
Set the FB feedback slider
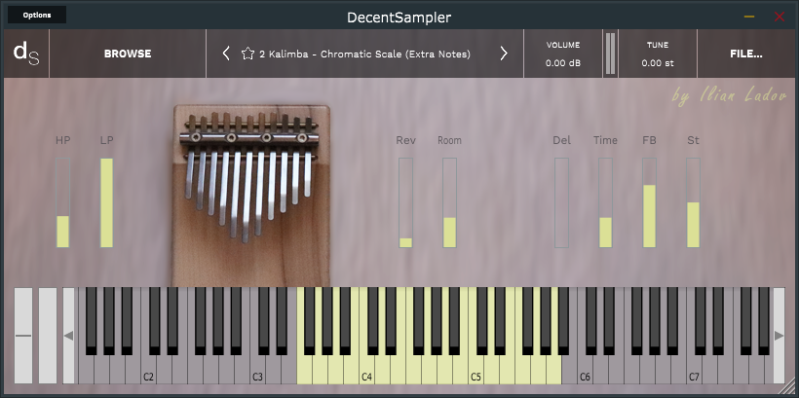tap(649, 202)
